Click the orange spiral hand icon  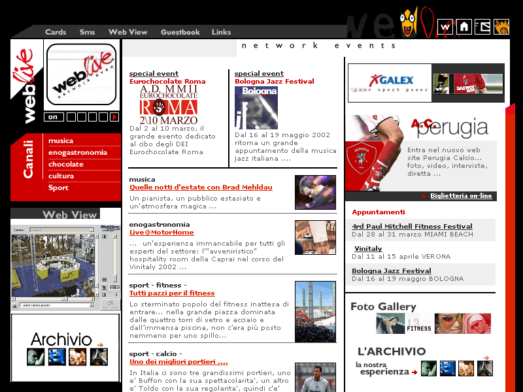pyautogui.click(x=501, y=27)
